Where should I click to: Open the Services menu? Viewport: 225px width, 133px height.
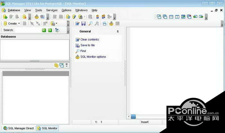(x=52, y=10)
